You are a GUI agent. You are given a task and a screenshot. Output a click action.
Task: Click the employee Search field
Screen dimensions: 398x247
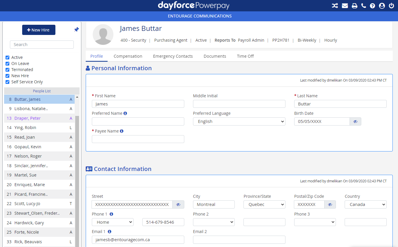click(x=42, y=45)
